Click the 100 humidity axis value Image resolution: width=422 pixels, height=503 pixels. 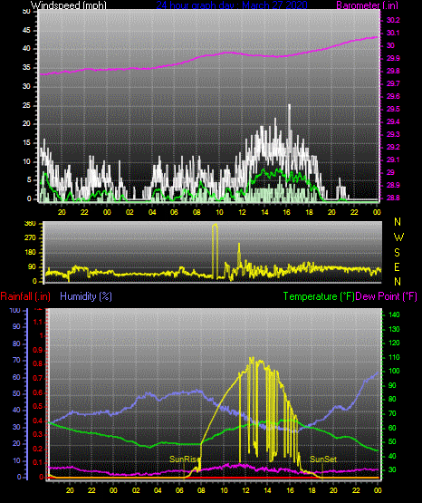point(15,311)
